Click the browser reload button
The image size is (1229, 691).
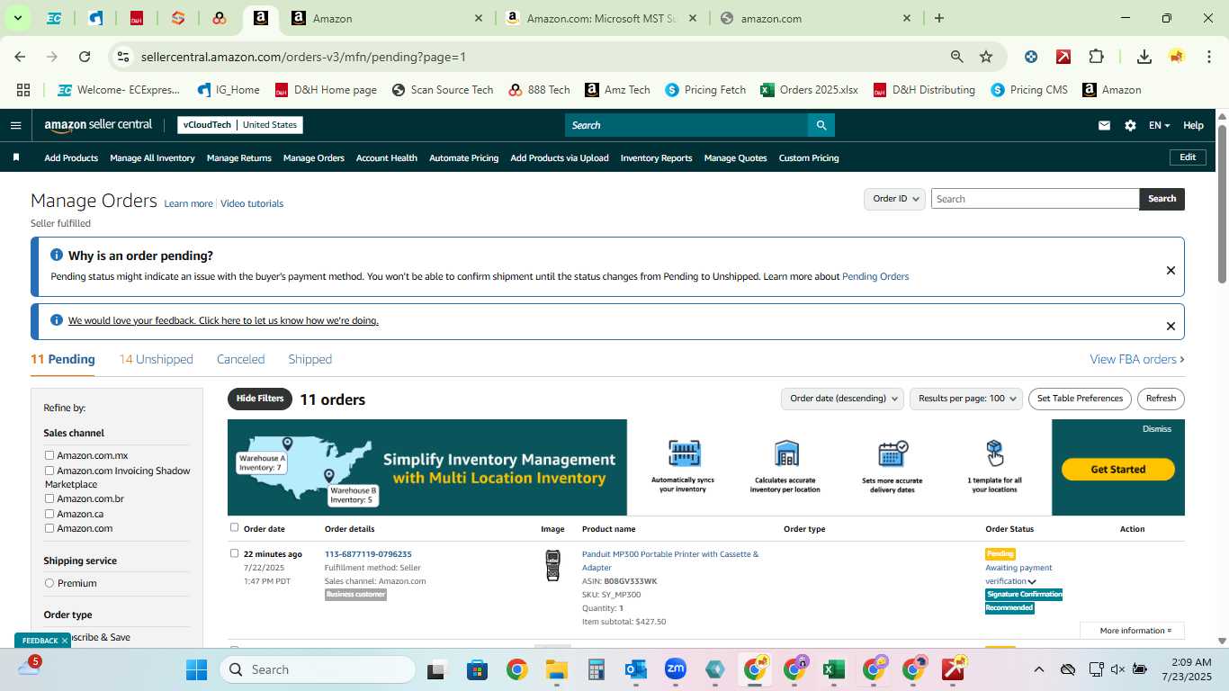pos(85,57)
